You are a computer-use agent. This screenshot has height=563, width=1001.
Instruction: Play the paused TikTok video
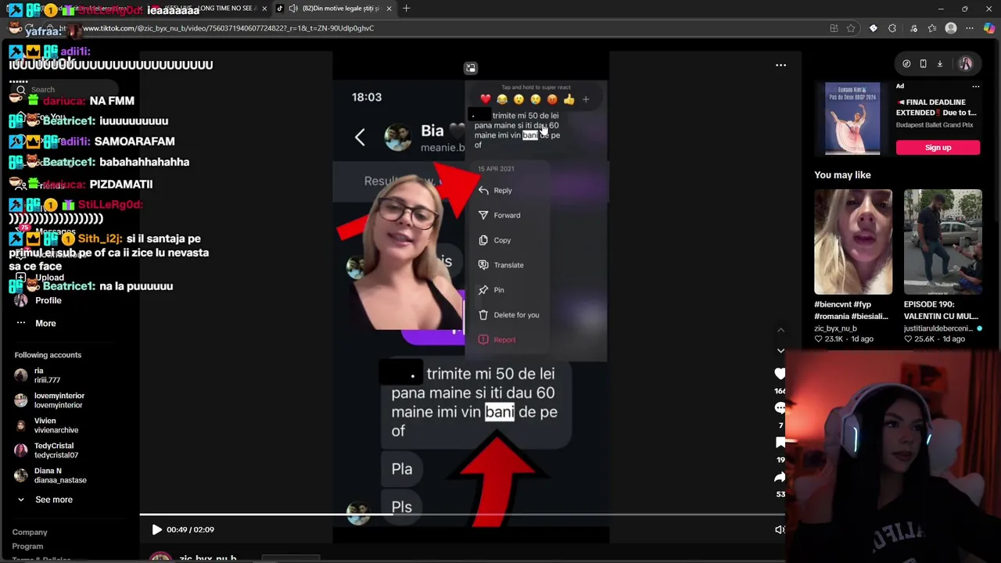(x=156, y=529)
